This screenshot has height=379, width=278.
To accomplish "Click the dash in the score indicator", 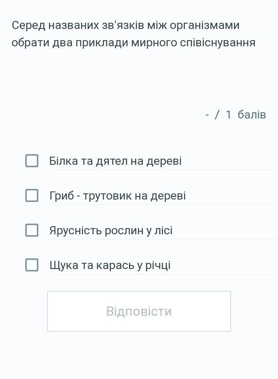I will 207,115.
